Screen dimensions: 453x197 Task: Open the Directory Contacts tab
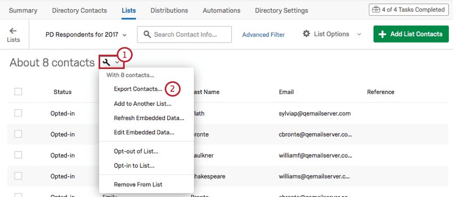79,11
